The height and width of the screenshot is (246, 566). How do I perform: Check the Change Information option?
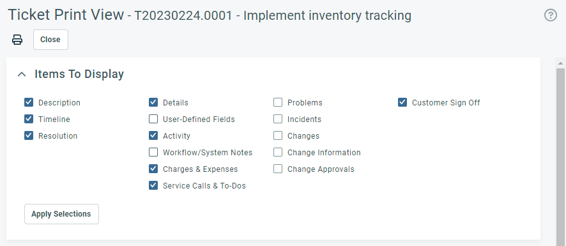tap(278, 153)
